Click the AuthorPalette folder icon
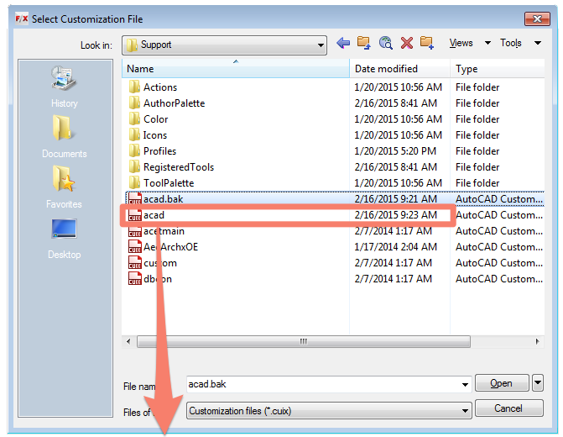This screenshot has height=437, width=563. point(134,103)
